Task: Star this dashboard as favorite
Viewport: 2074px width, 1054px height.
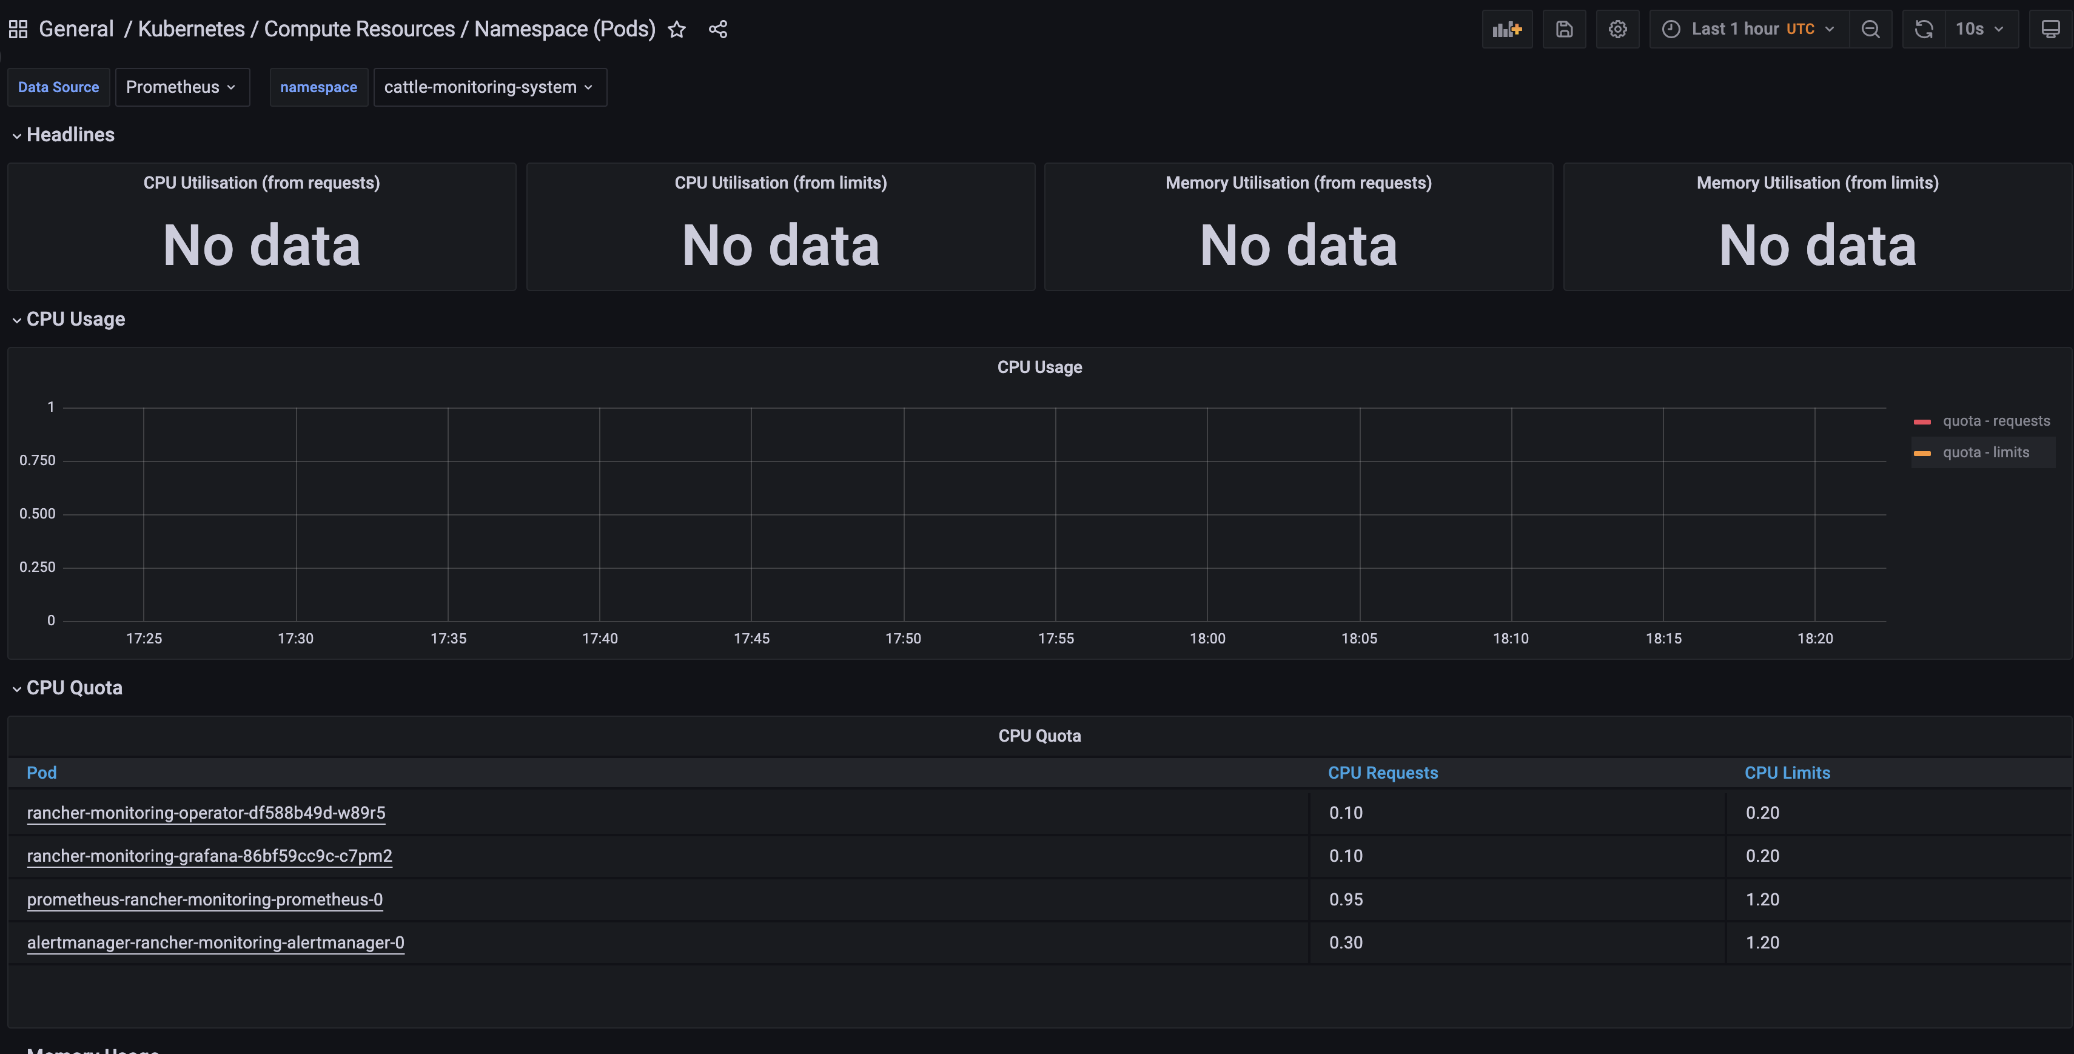Action: pos(677,29)
